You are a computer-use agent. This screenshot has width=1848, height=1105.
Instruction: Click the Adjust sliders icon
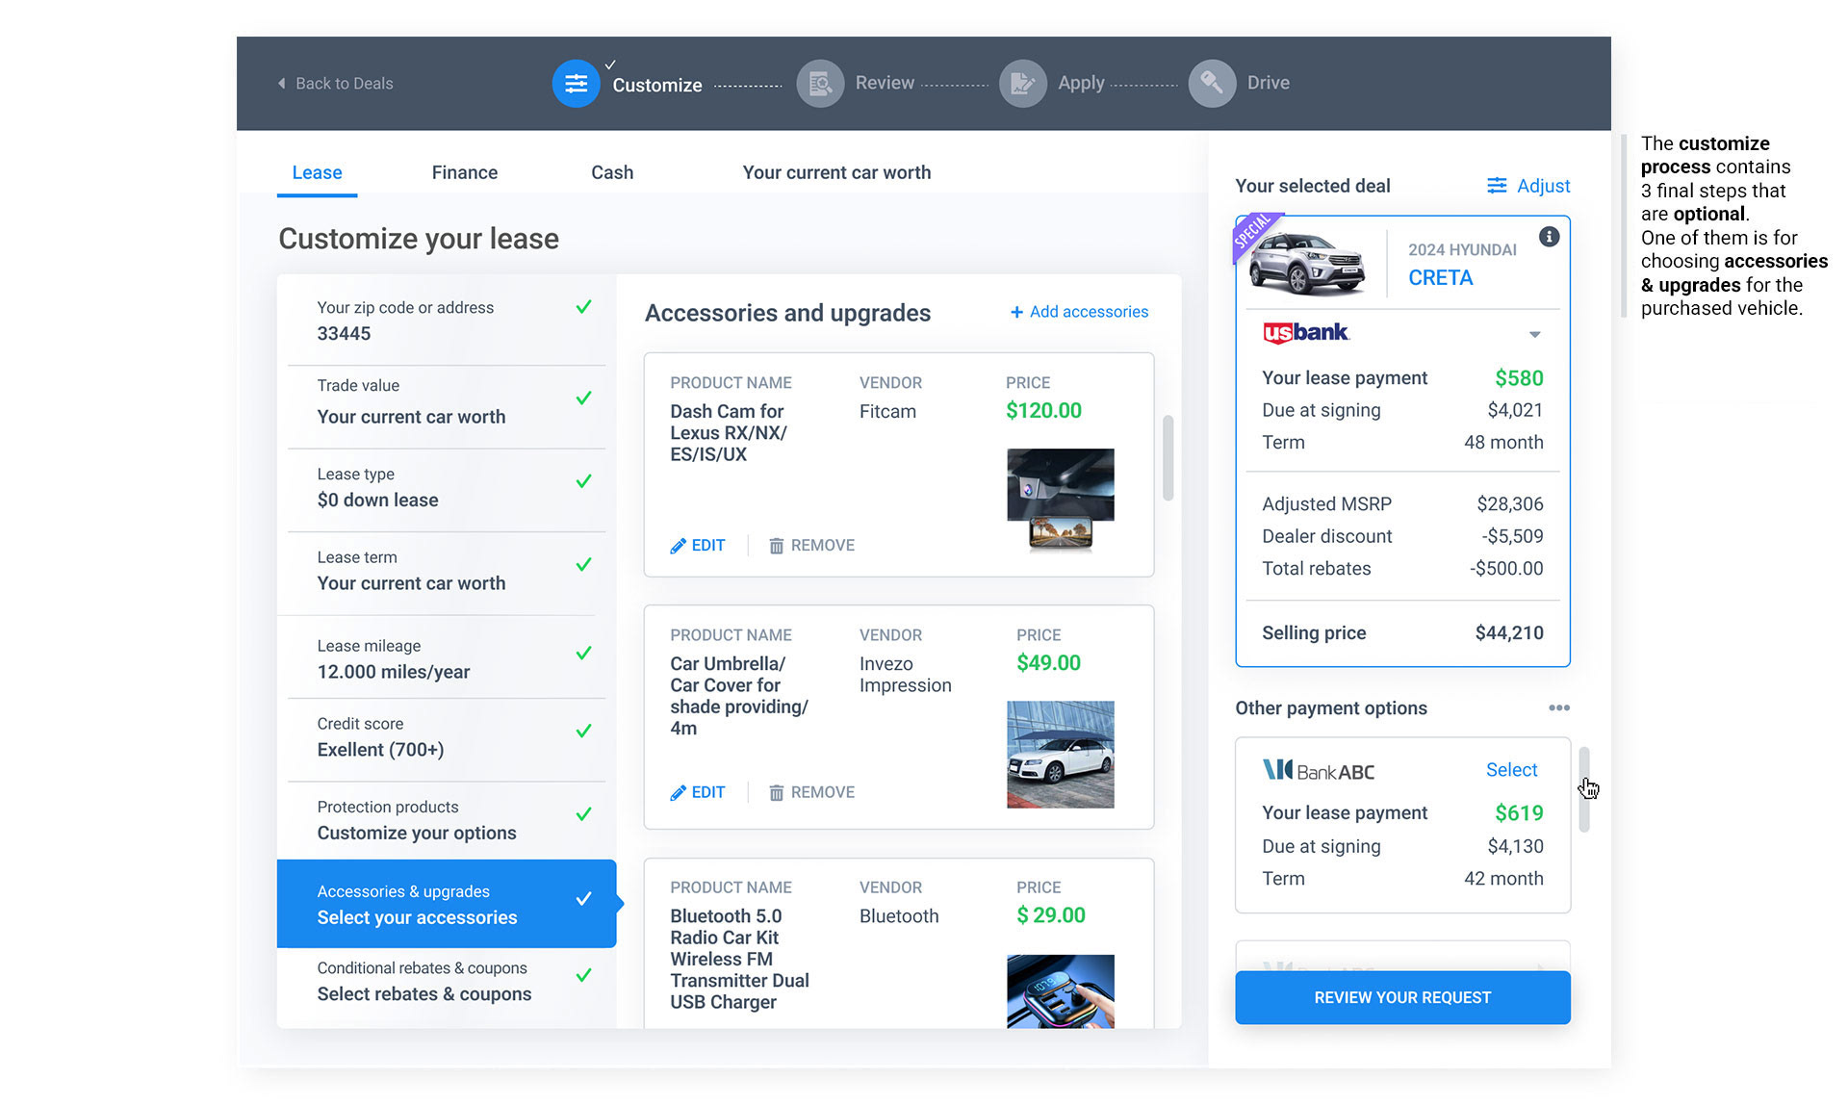click(1497, 186)
